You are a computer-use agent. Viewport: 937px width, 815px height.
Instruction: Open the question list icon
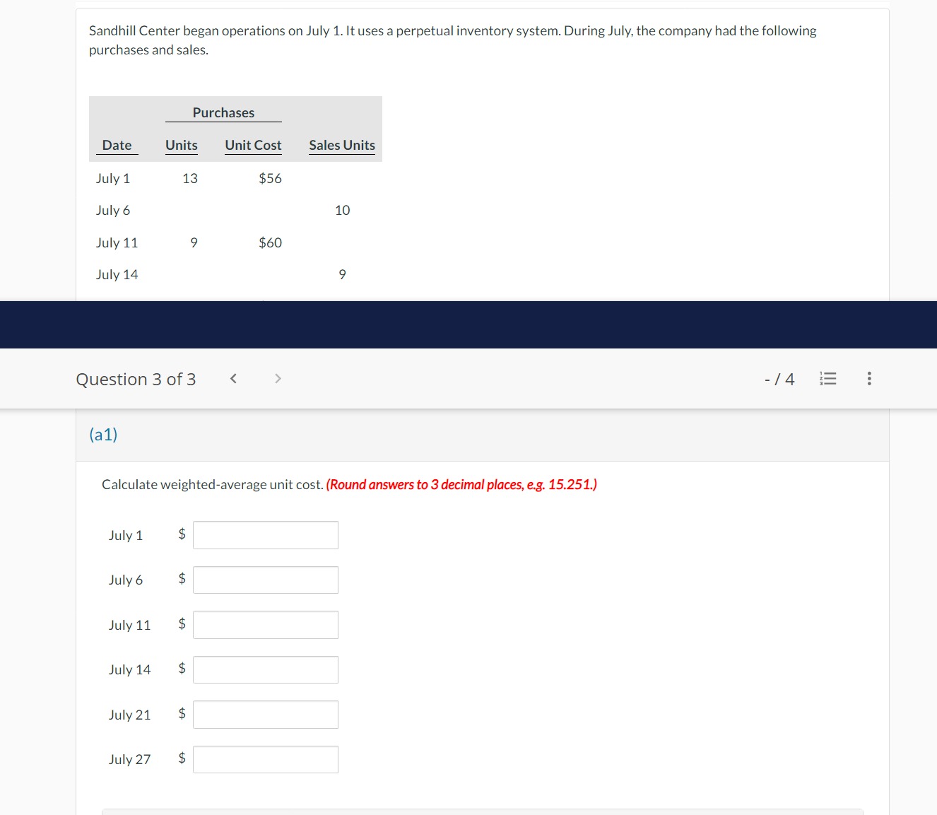(x=827, y=378)
